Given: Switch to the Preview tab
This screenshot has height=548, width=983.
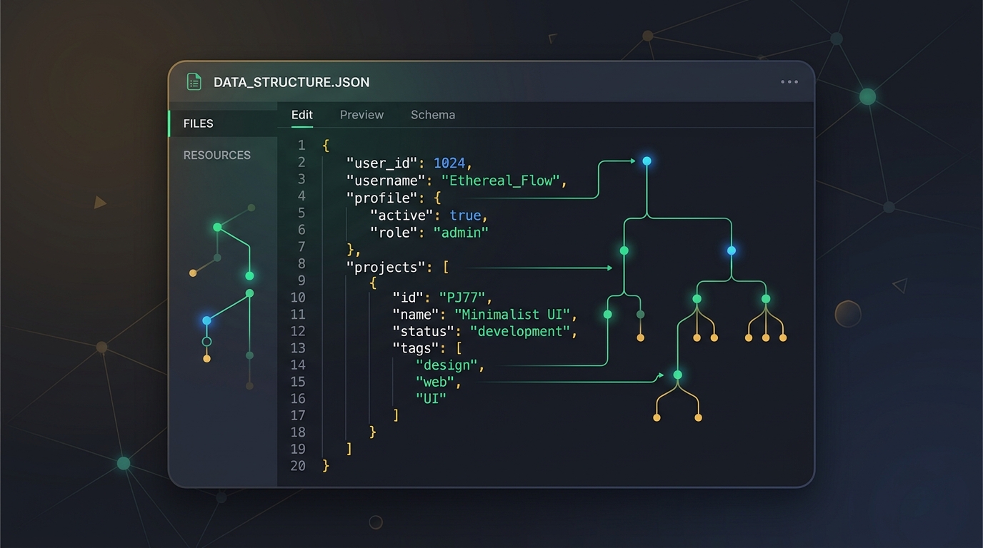Looking at the screenshot, I should pos(361,115).
